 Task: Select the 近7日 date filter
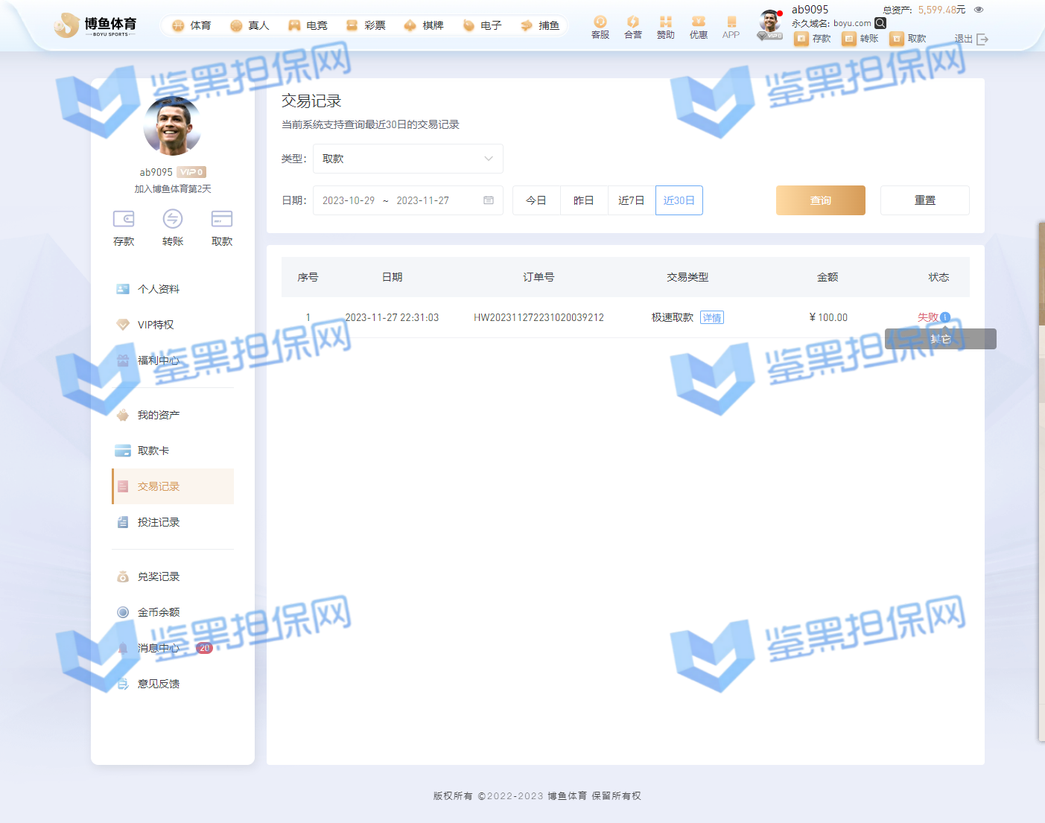(631, 200)
